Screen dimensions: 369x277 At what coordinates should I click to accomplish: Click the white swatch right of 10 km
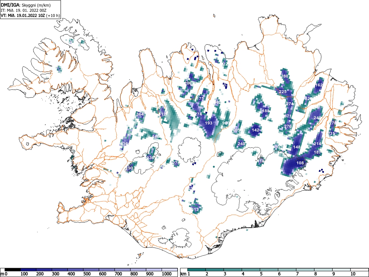tap(359, 270)
